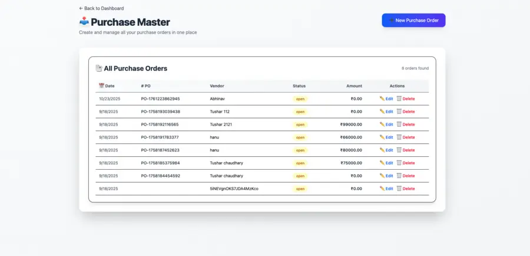Click pencil icon for ₹66000.00 order
This screenshot has width=530, height=256.
coord(382,137)
